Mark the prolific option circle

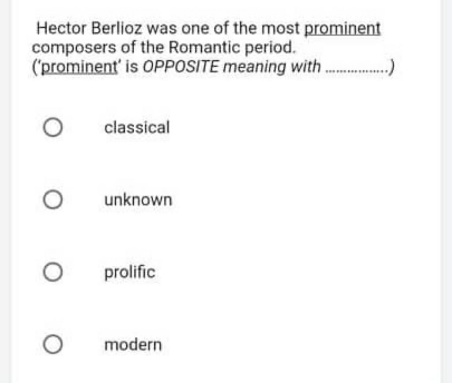(x=53, y=272)
